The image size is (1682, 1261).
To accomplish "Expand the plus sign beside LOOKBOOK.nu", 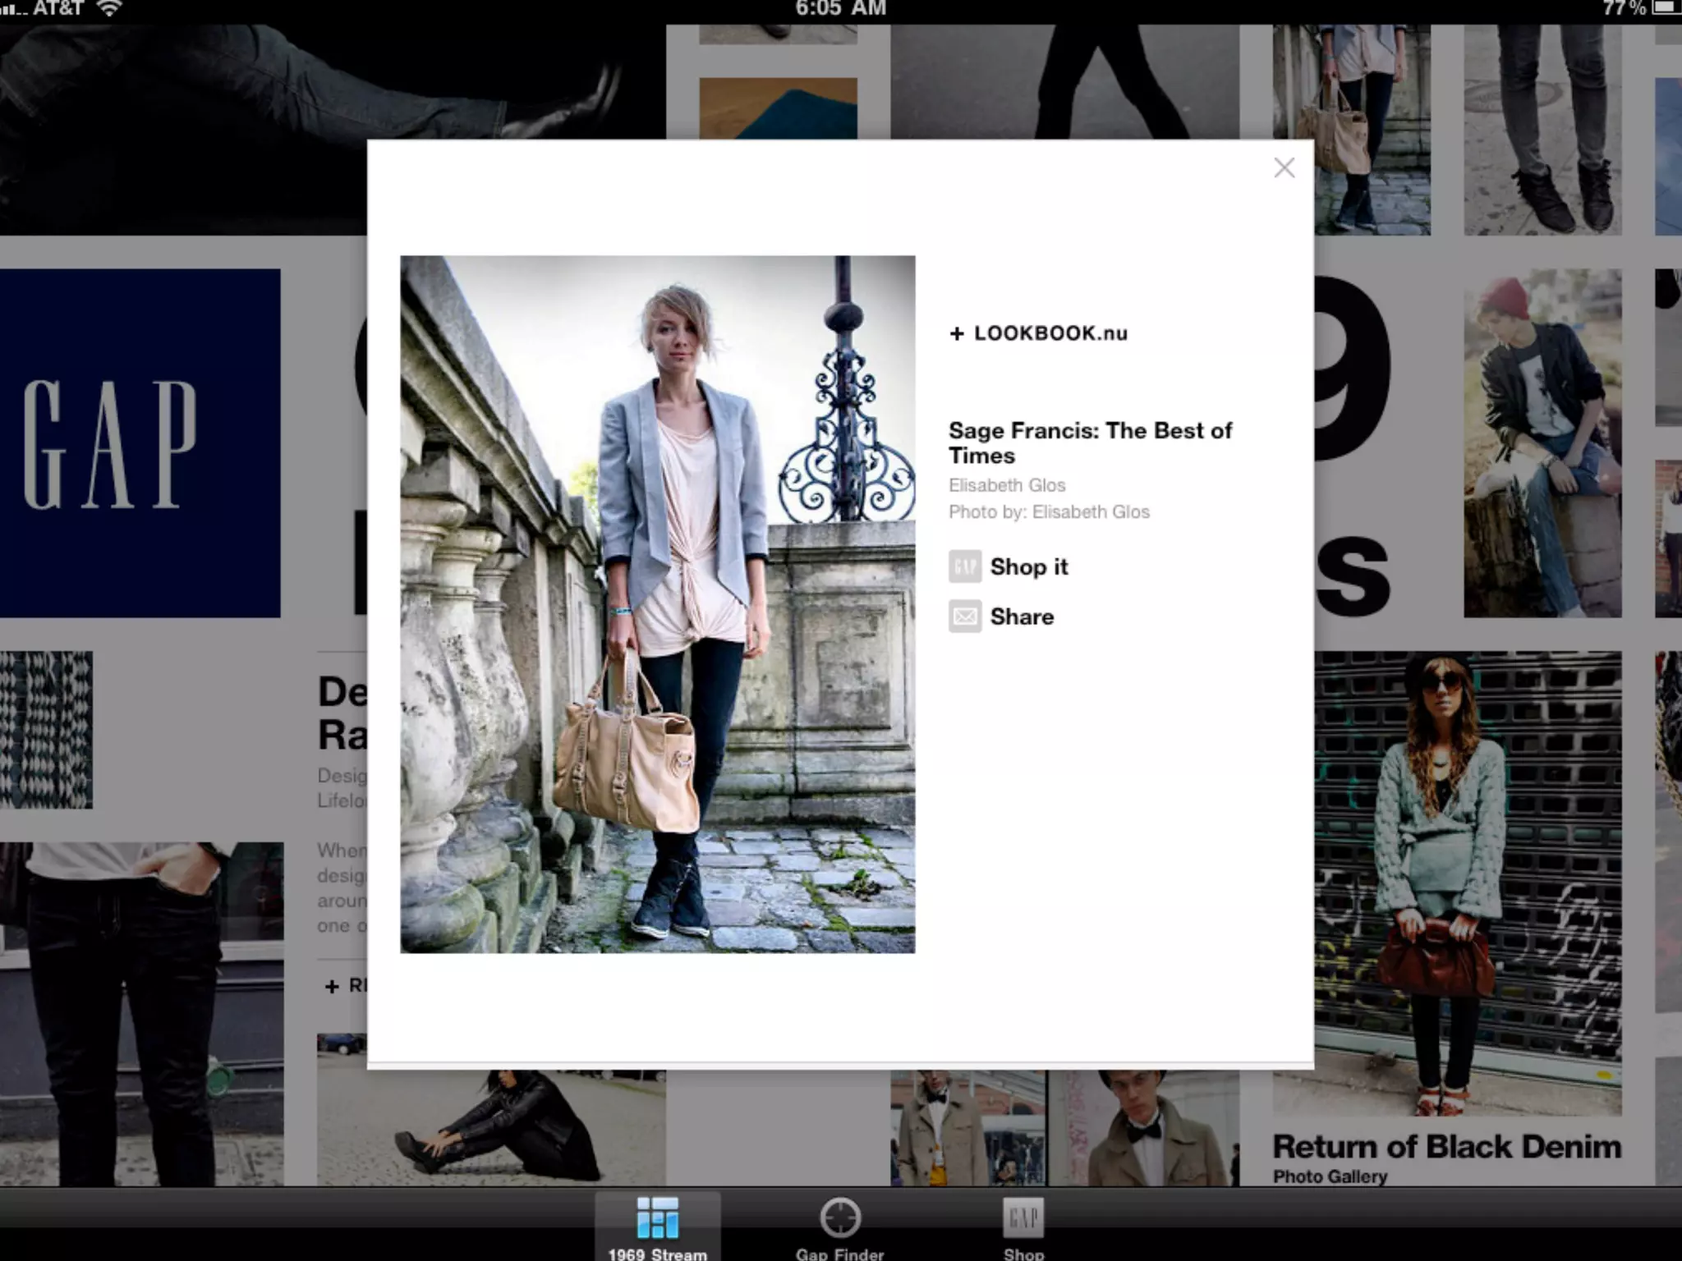I will tap(956, 334).
